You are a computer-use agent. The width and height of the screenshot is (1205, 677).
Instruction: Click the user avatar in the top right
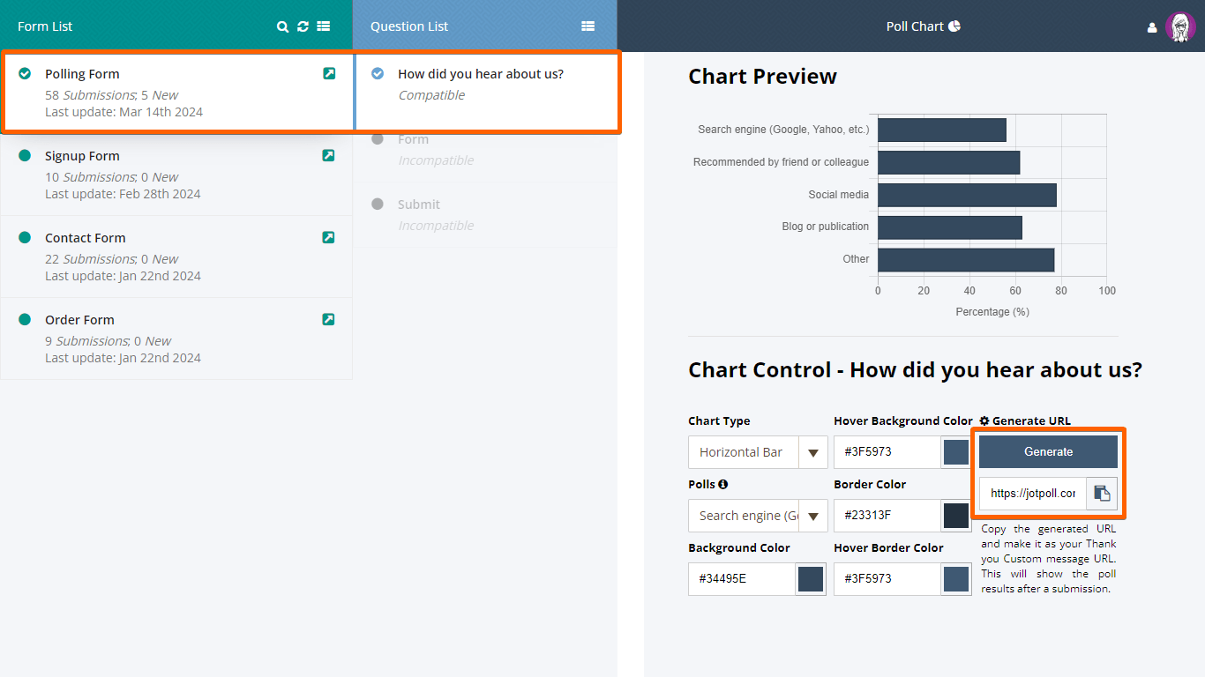[x=1179, y=26]
